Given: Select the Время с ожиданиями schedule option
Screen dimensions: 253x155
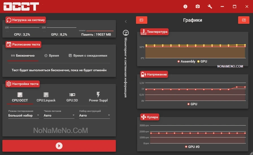Looking at the screenshot, I should [88, 56].
